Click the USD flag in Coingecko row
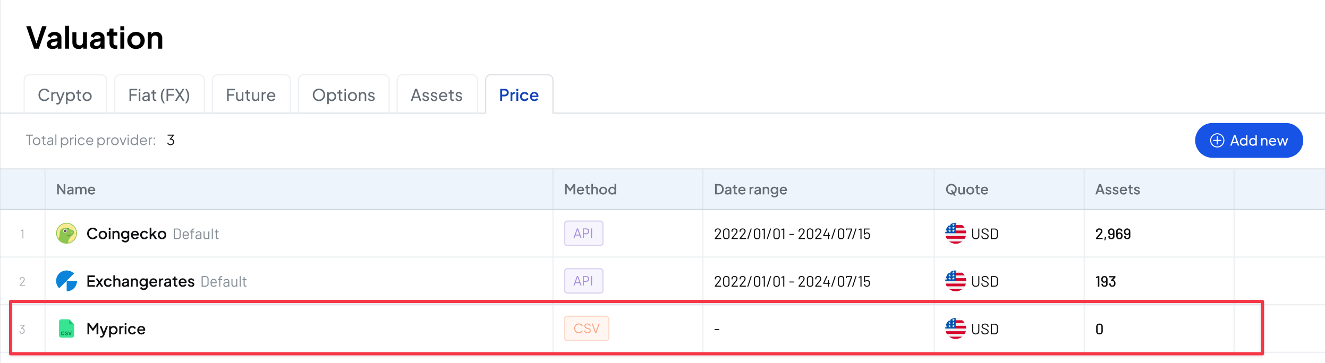 coord(955,234)
